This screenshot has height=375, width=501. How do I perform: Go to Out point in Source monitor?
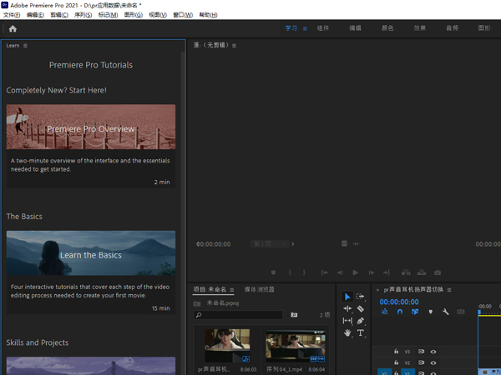[387, 272]
